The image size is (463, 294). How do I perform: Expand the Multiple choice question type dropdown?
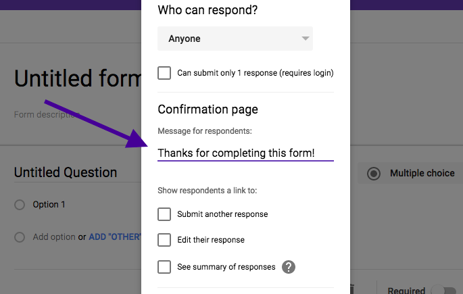tap(410, 173)
